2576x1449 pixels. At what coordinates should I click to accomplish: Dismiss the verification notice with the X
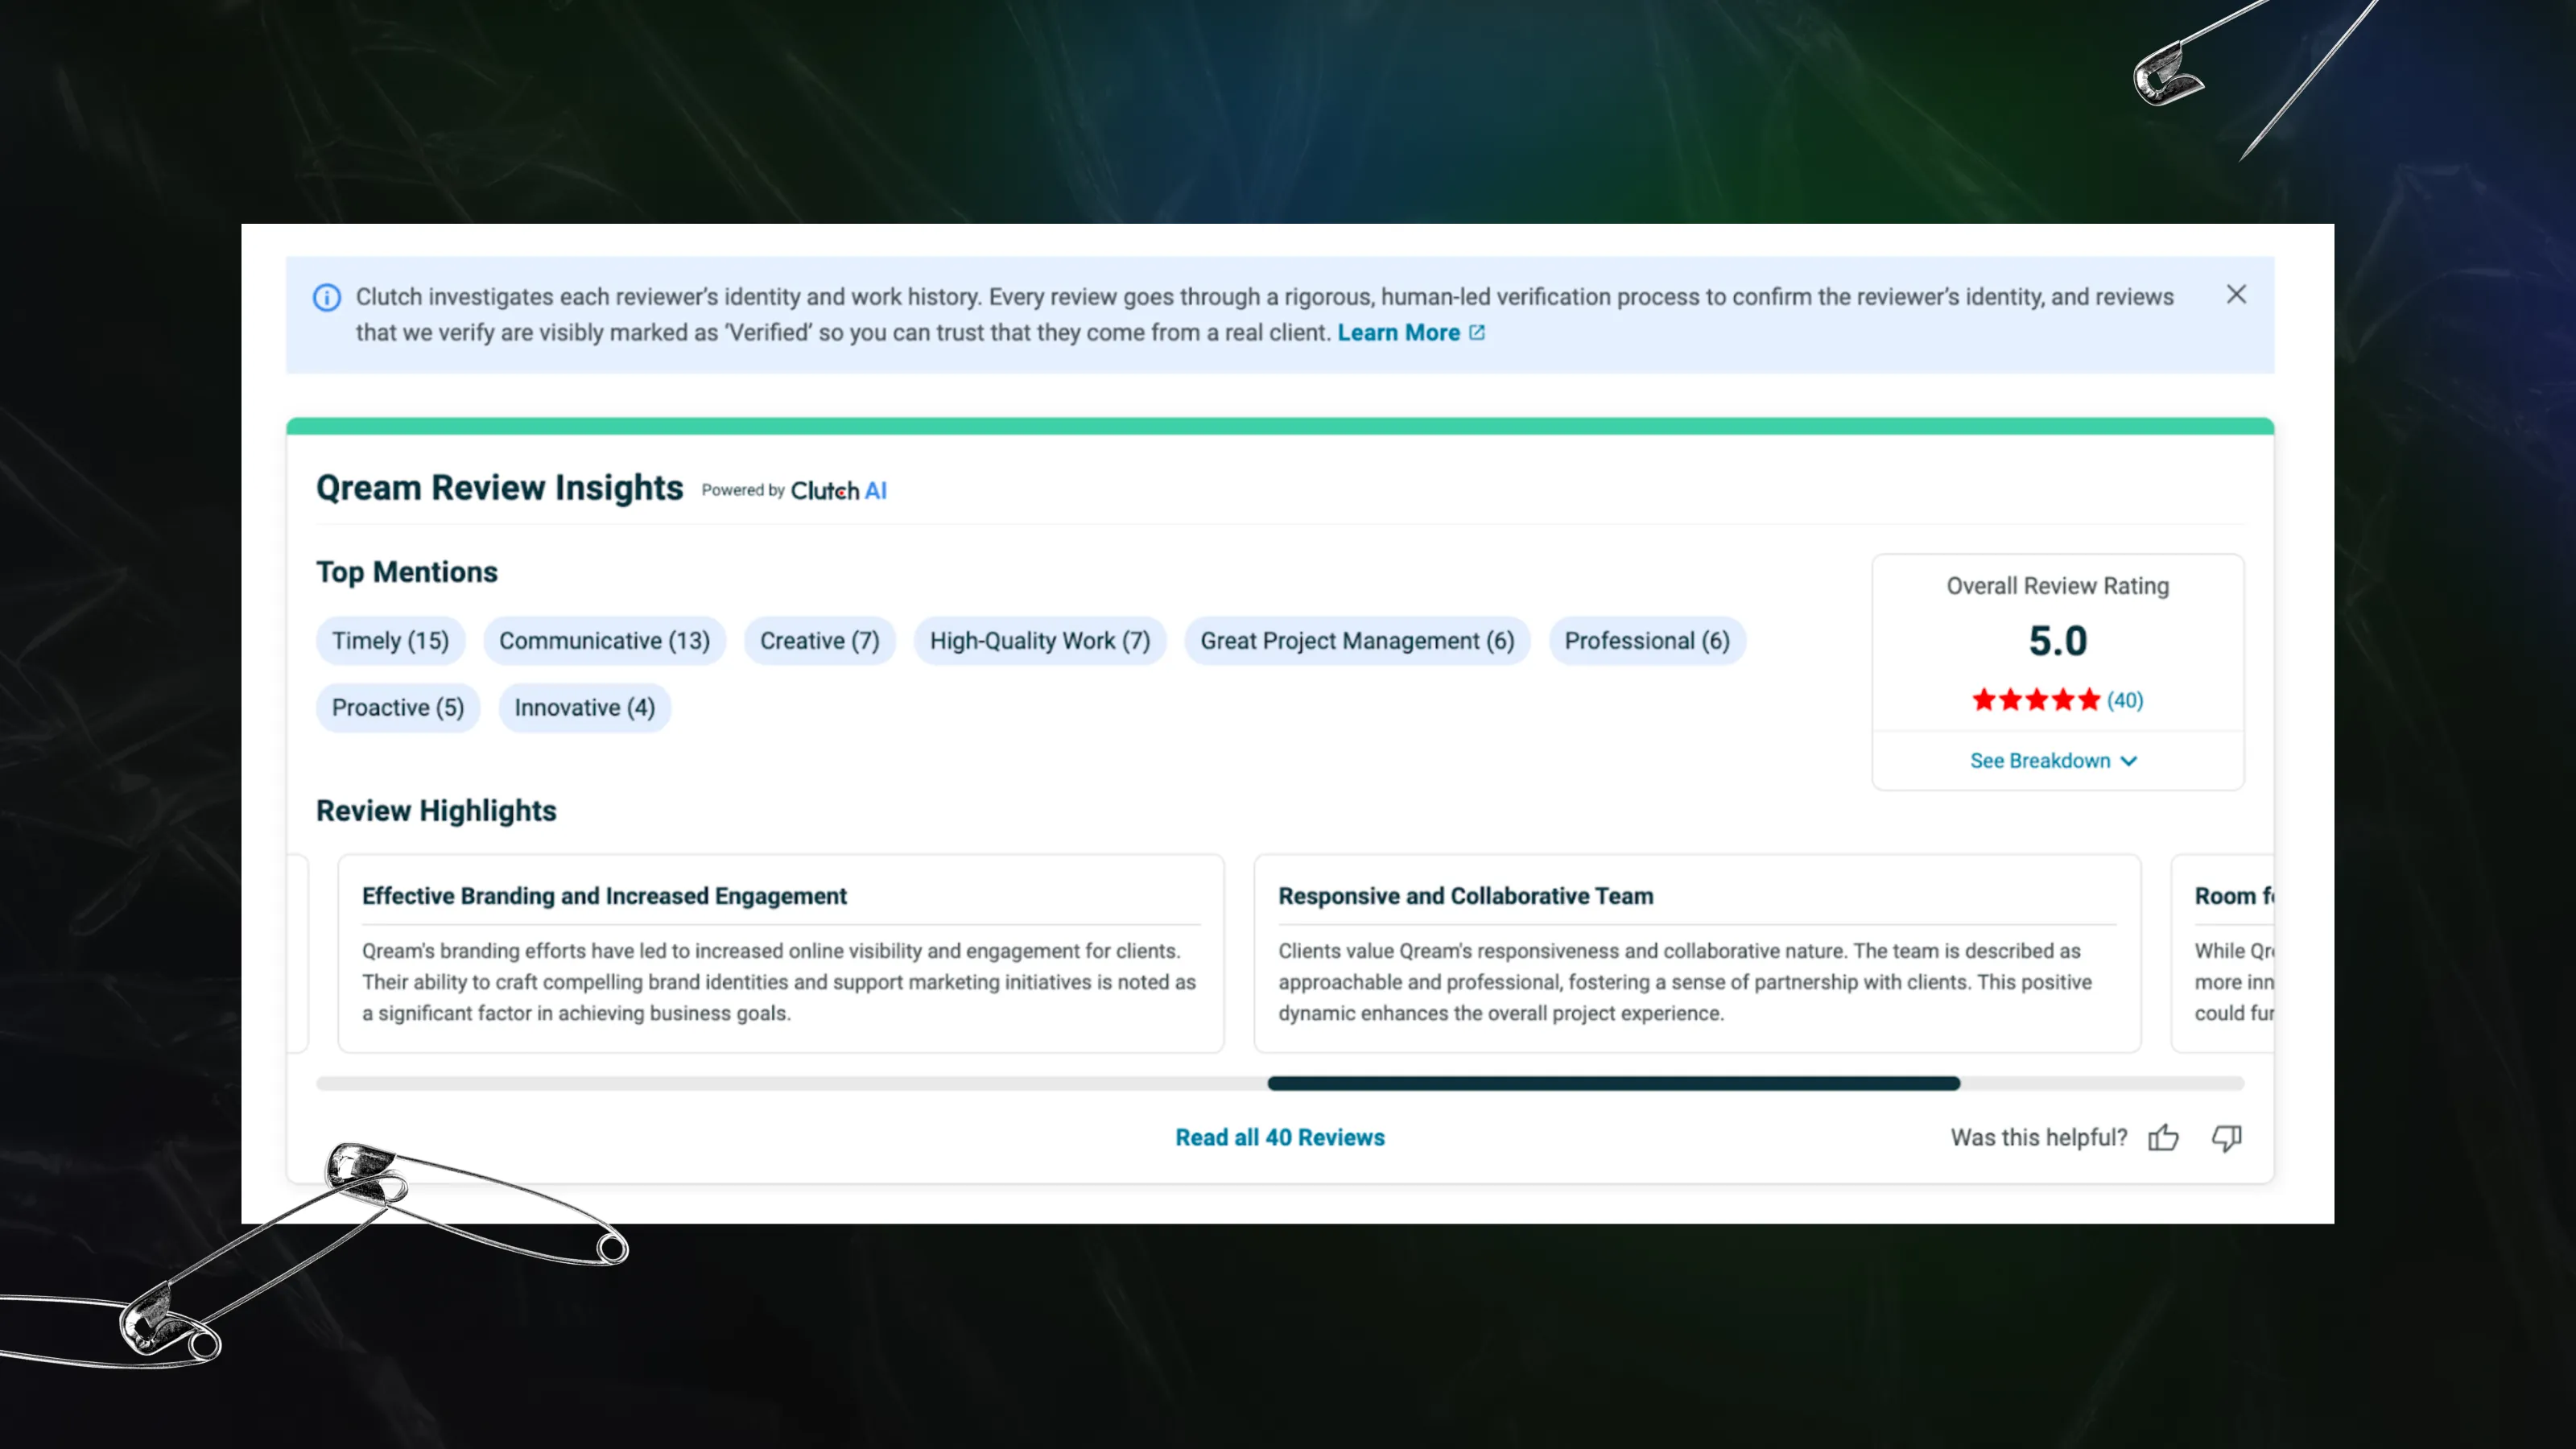click(2236, 294)
